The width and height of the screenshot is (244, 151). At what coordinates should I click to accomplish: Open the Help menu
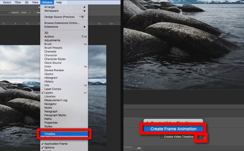pos(59,2)
